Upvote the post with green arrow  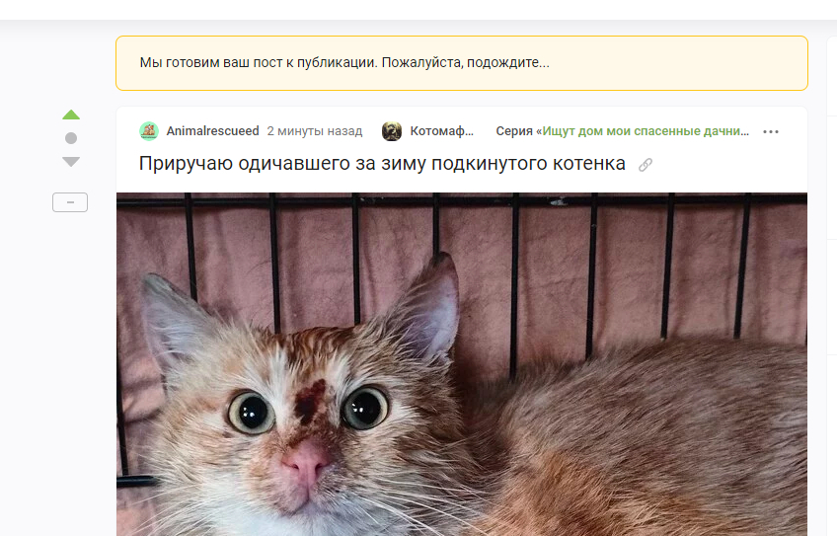(x=71, y=115)
